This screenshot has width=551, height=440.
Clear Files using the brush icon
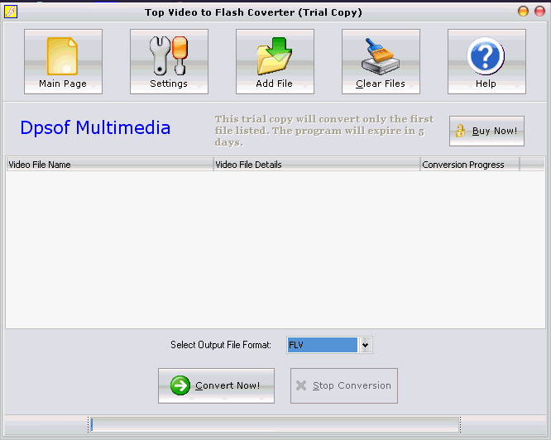pos(381,56)
